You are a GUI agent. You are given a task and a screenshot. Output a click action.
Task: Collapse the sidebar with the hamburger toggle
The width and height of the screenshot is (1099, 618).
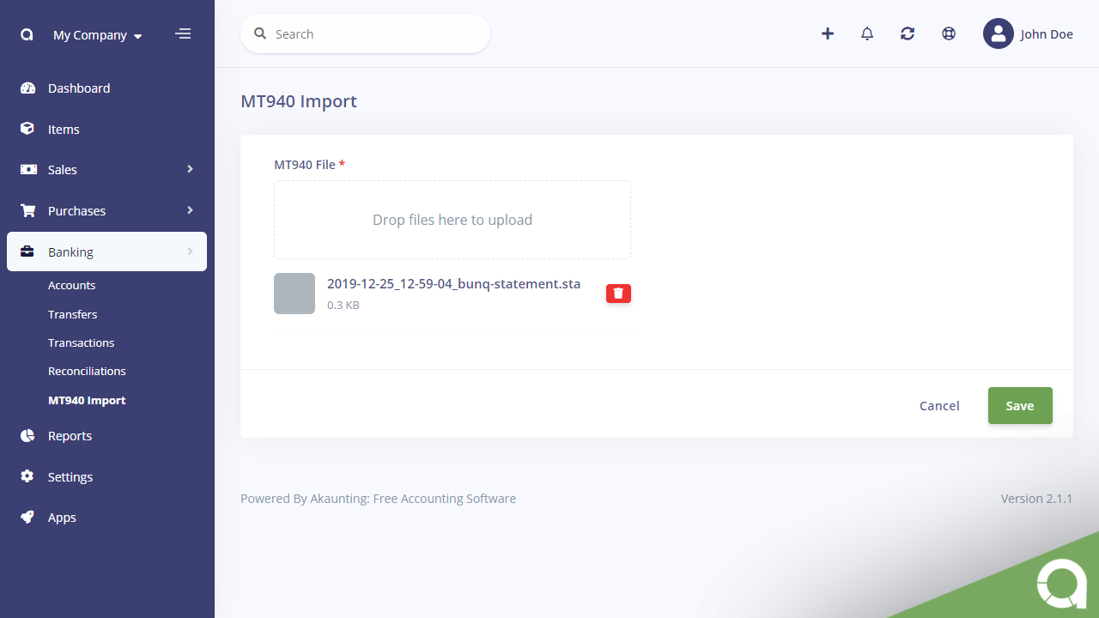(x=183, y=33)
